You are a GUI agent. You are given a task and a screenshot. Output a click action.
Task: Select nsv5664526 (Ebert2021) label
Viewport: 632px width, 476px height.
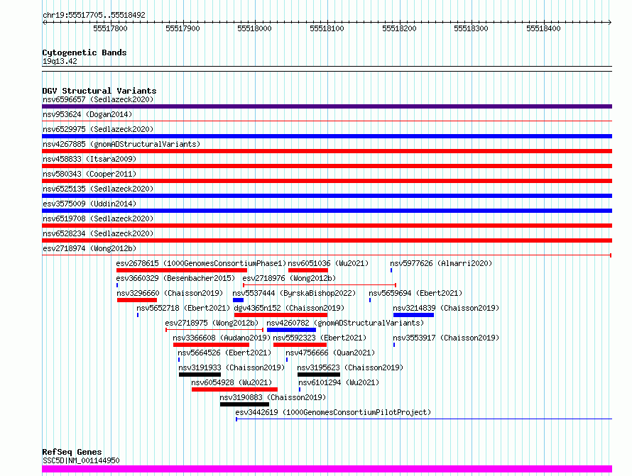coord(224,353)
